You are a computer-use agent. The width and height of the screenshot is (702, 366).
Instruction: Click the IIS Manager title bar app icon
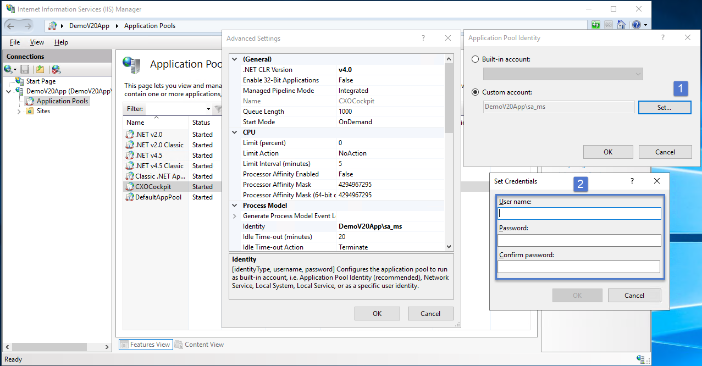point(10,9)
